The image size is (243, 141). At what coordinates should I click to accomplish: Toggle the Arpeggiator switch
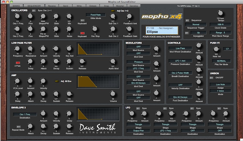point(187,33)
